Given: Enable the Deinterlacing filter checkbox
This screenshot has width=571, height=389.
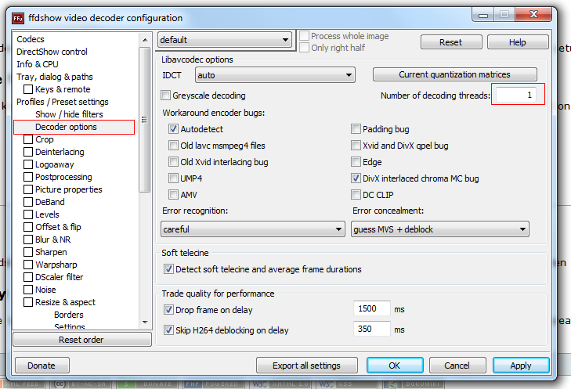Looking at the screenshot, I should click(28, 152).
